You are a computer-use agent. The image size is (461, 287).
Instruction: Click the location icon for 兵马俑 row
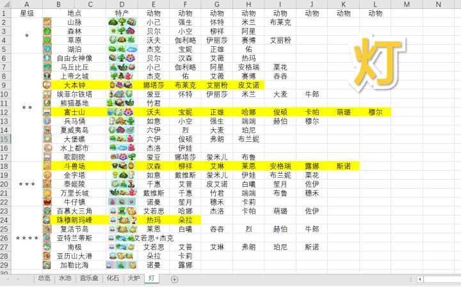pyautogui.click(x=47, y=121)
